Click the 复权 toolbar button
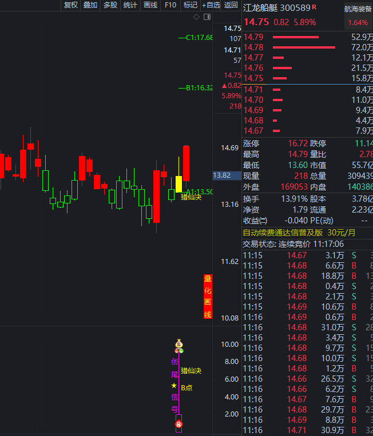Screen dimensions: 373x436 click(71, 5)
